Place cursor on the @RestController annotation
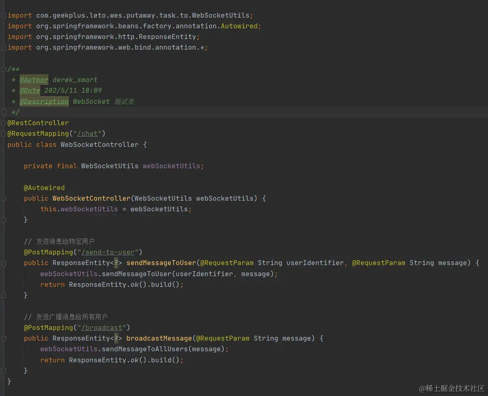This screenshot has width=488, height=396. coord(38,123)
